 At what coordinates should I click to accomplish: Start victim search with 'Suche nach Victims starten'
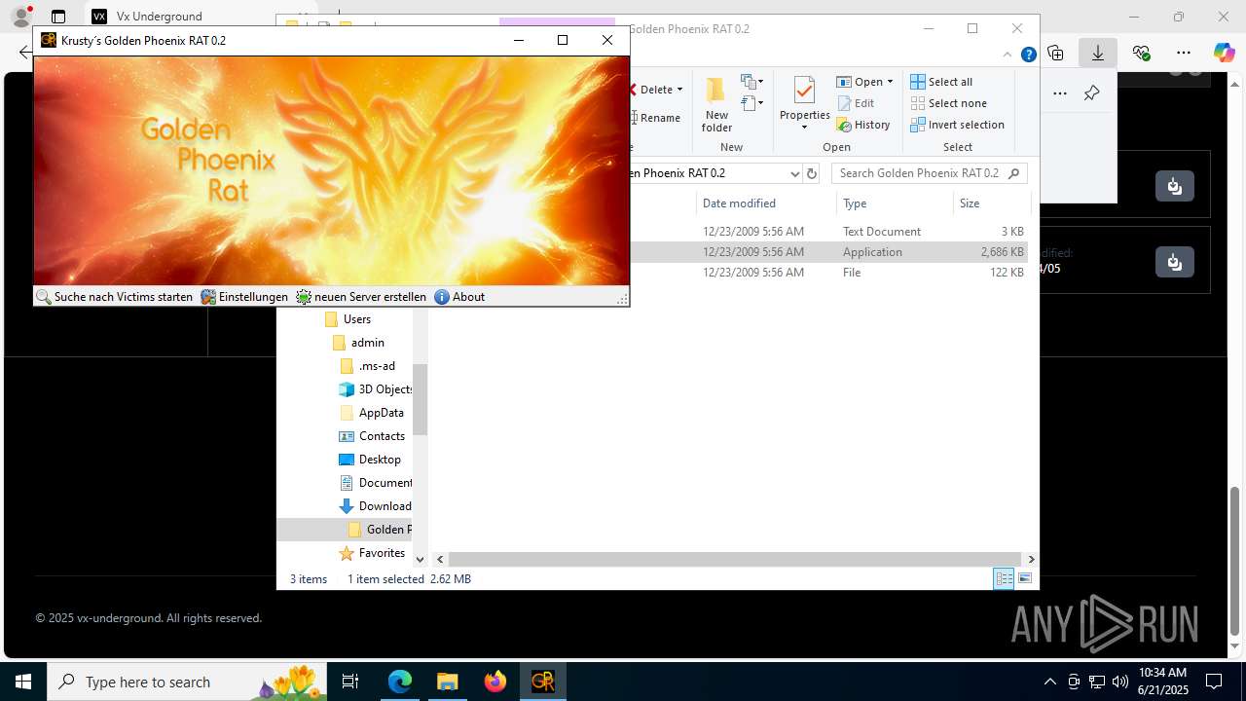click(x=115, y=297)
